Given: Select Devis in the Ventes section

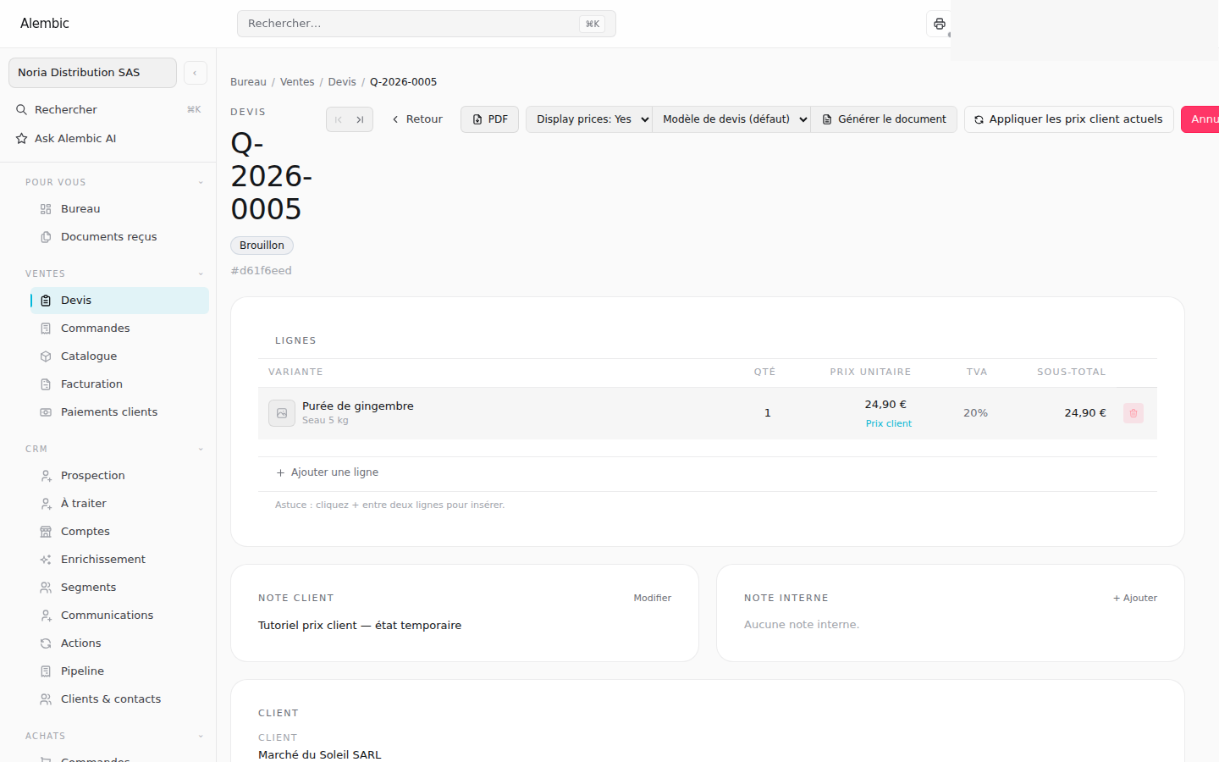Looking at the screenshot, I should tap(119, 300).
